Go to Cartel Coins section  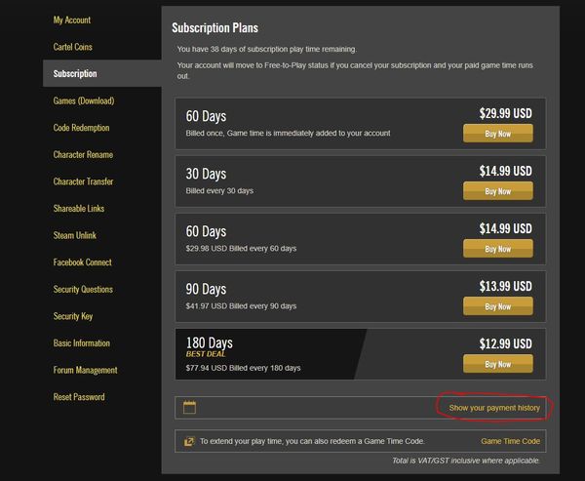[x=73, y=47]
